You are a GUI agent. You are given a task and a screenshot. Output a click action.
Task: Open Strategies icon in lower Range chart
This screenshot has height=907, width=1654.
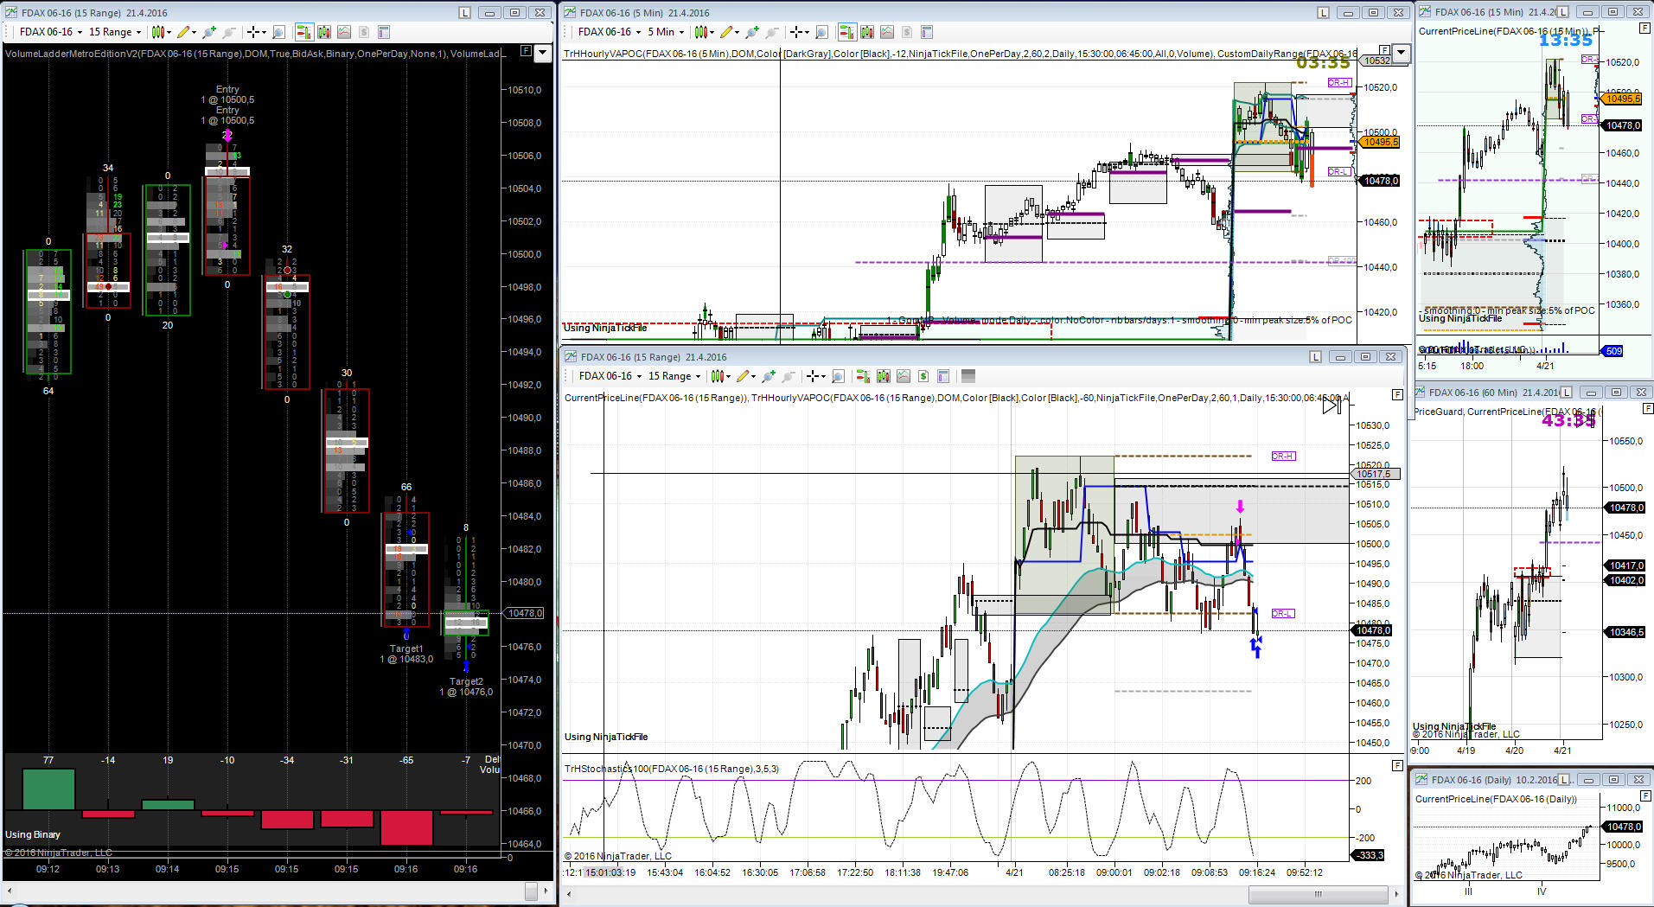pyautogui.click(x=923, y=376)
